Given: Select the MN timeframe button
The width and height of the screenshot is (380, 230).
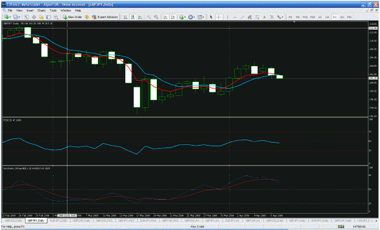Looking at the screenshot, I should click(x=350, y=17).
